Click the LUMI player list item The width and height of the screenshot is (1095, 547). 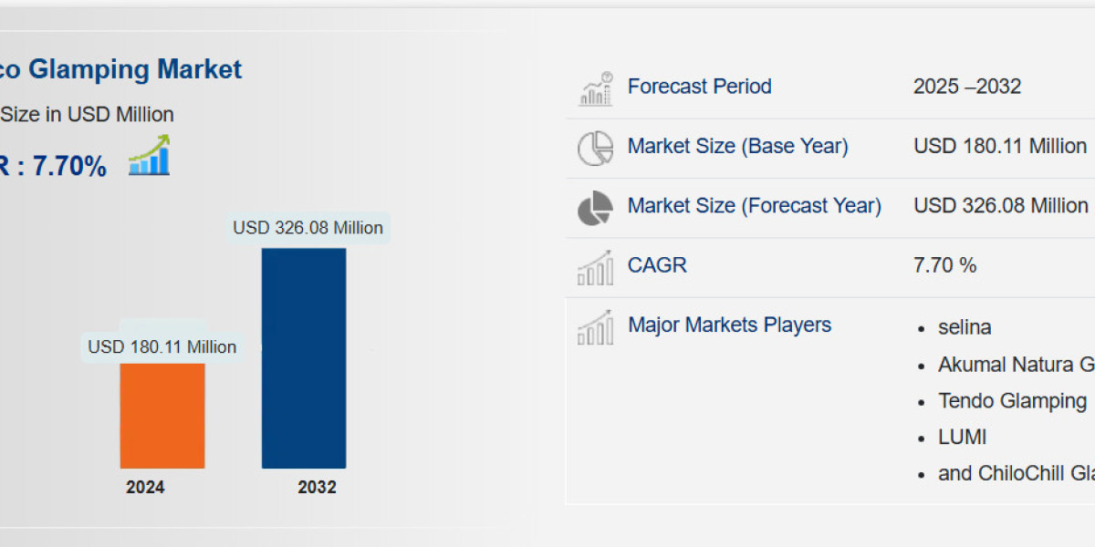pyautogui.click(x=963, y=438)
